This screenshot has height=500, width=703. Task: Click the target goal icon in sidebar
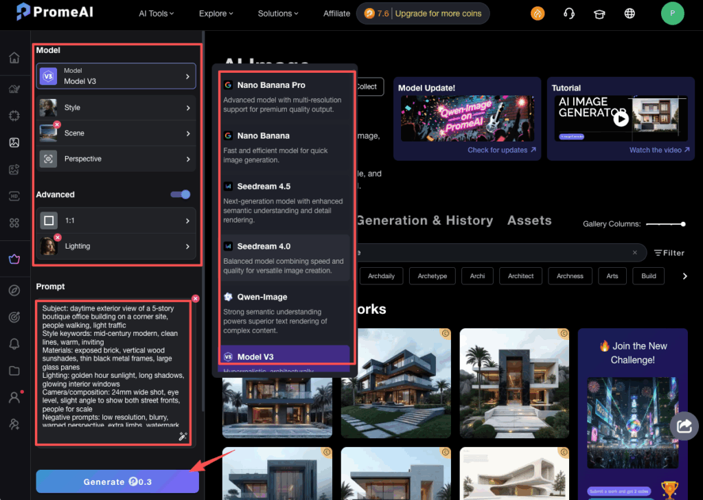[14, 317]
